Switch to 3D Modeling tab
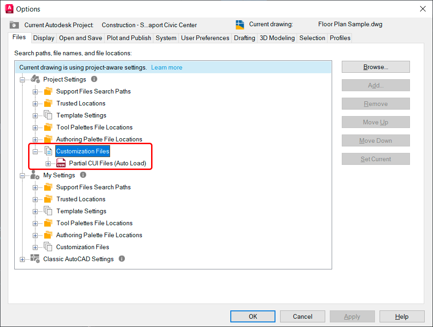 point(277,38)
